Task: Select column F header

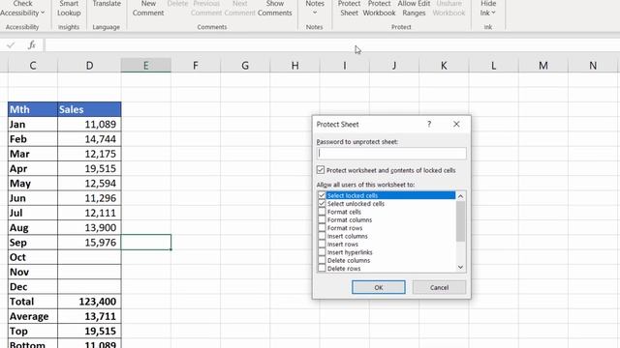Action: tap(196, 66)
